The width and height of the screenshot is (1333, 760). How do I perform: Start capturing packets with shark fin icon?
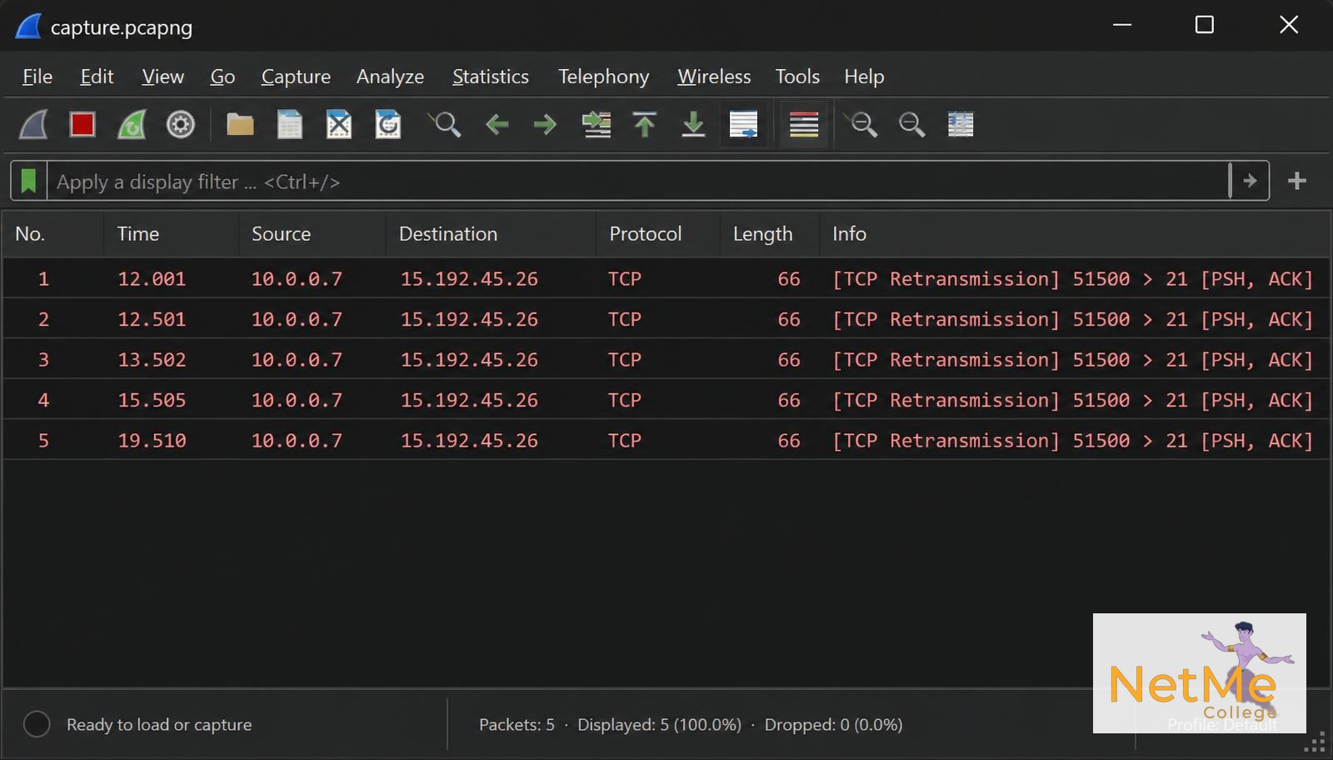pyautogui.click(x=33, y=125)
